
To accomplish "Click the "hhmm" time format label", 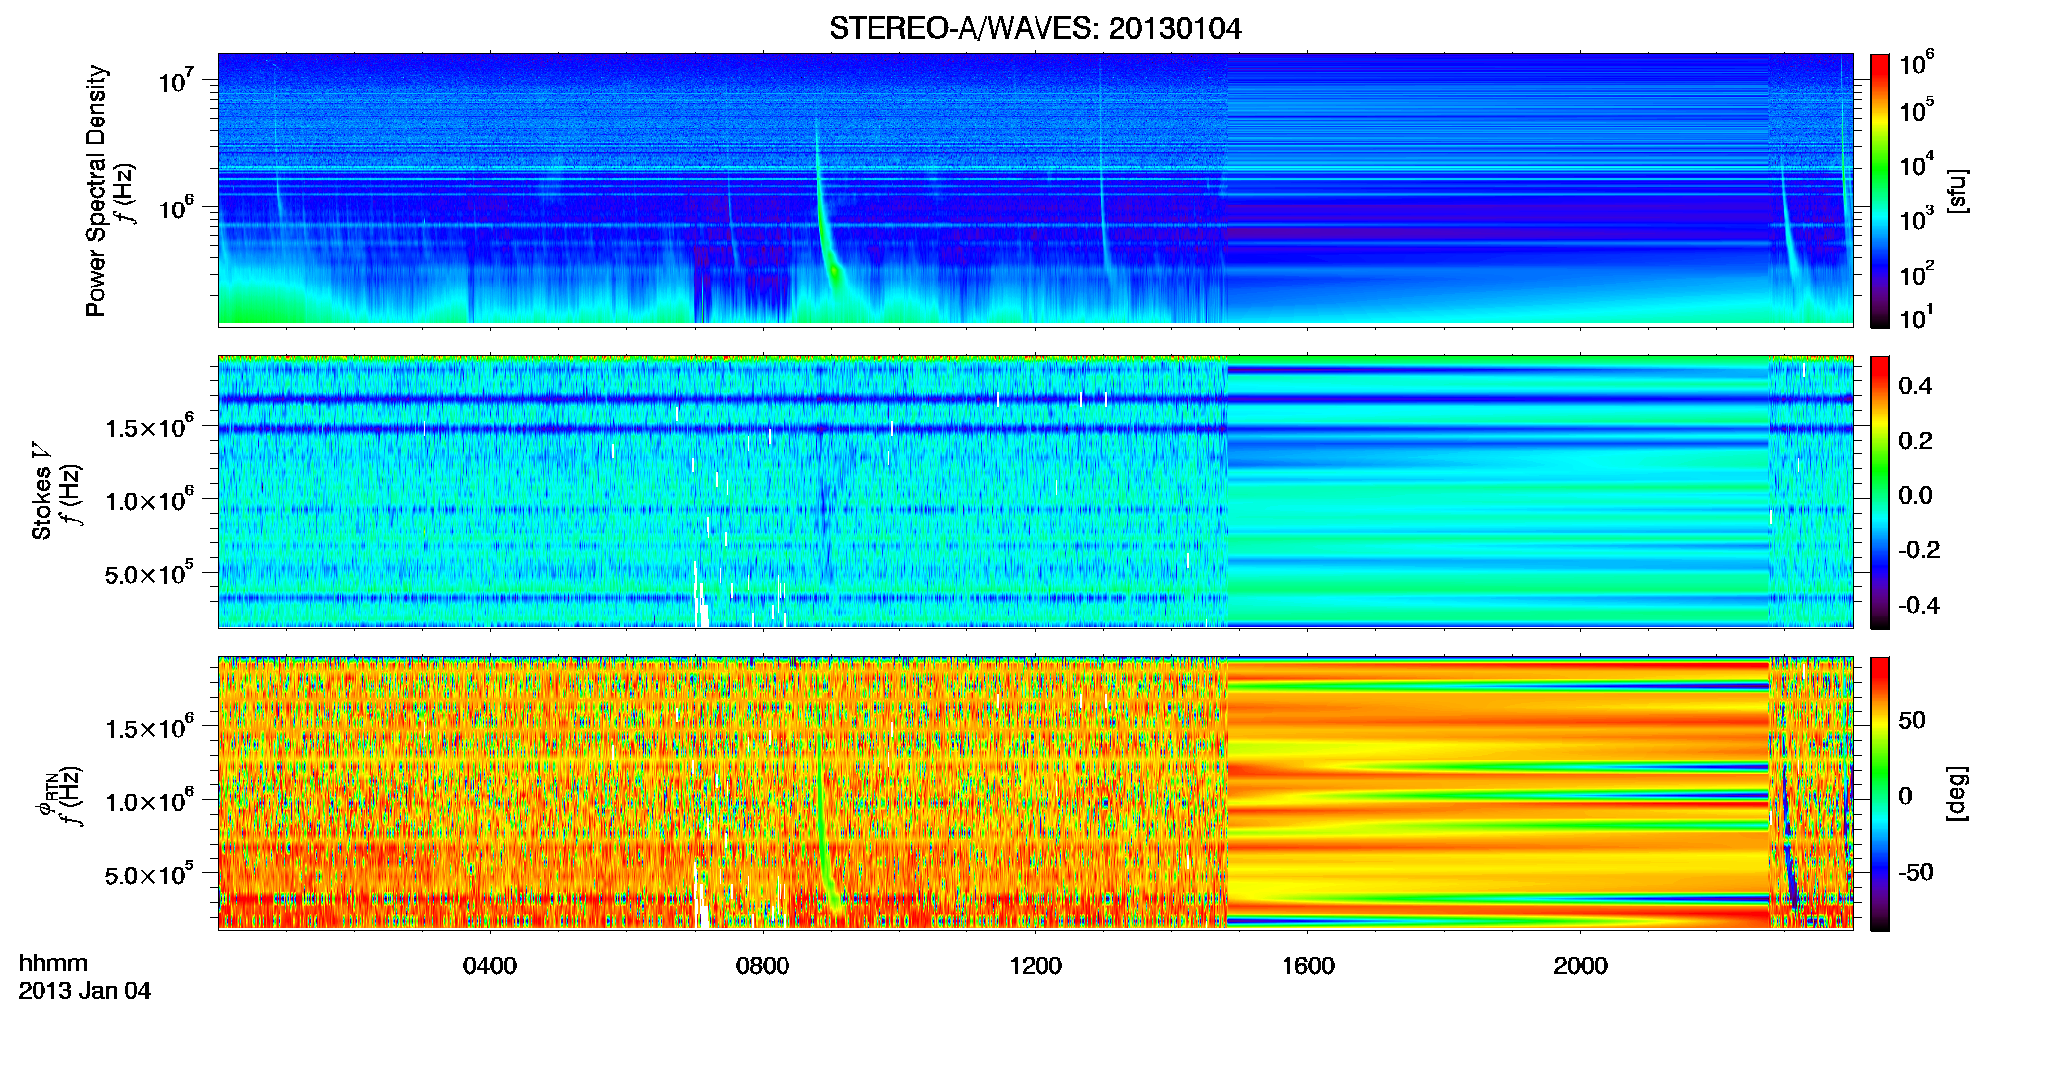I will pyautogui.click(x=53, y=964).
